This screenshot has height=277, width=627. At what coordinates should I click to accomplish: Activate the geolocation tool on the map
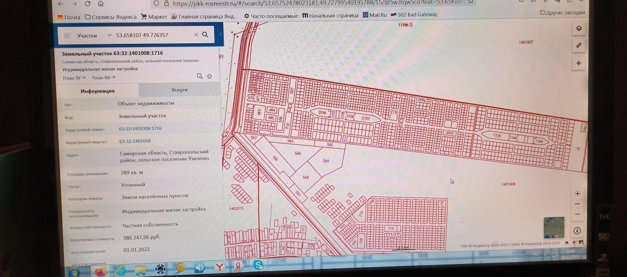coord(578,63)
